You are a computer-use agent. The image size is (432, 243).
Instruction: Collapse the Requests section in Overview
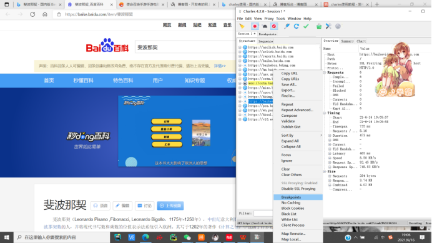click(325, 72)
